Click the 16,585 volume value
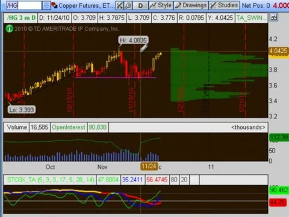289x217 pixels. point(40,127)
